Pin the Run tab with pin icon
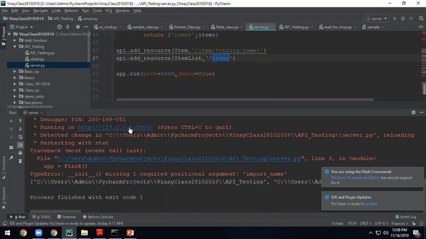 coord(11,158)
